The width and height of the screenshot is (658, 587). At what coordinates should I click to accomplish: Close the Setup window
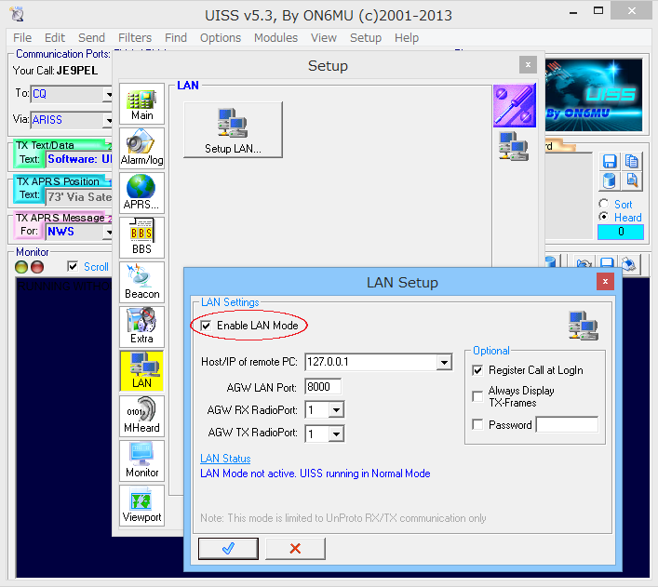pyautogui.click(x=528, y=65)
